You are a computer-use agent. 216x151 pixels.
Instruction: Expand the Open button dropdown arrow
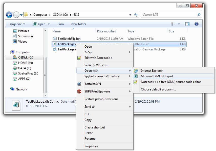(49, 24)
